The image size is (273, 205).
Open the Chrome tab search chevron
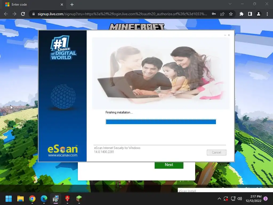point(230,4)
